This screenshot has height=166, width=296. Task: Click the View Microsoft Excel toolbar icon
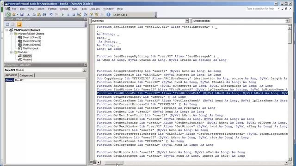(x=8, y=14)
